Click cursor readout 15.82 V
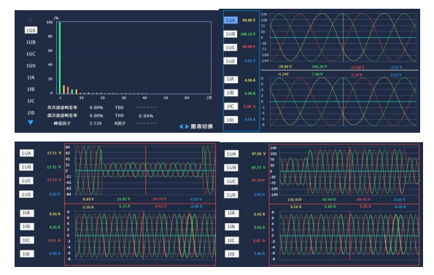 pyautogui.click(x=123, y=199)
